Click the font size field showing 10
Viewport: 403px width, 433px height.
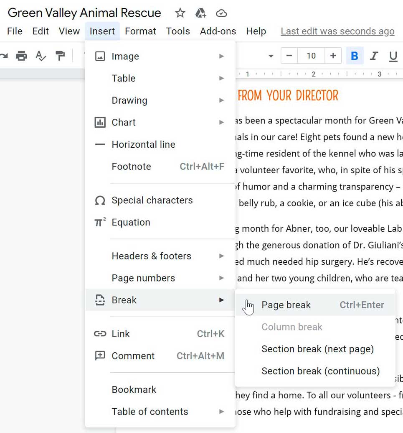pyautogui.click(x=311, y=56)
